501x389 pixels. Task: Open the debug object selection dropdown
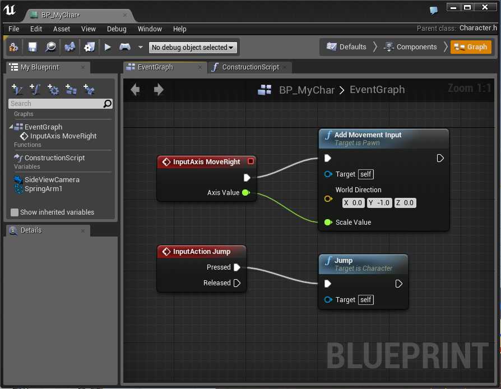(x=193, y=47)
